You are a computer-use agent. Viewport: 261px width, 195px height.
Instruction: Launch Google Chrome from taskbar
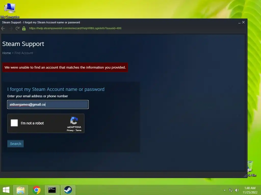click(36, 190)
